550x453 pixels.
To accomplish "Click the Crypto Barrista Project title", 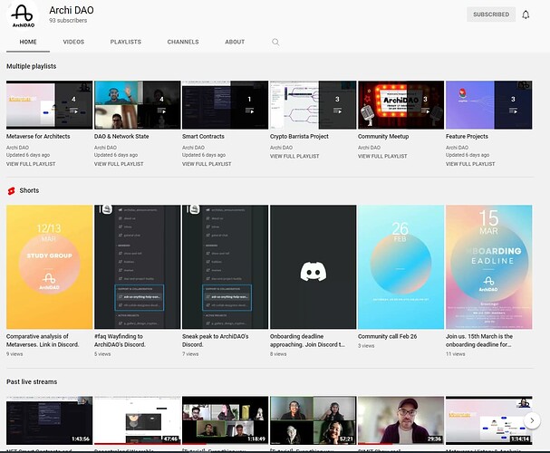I will 299,137.
